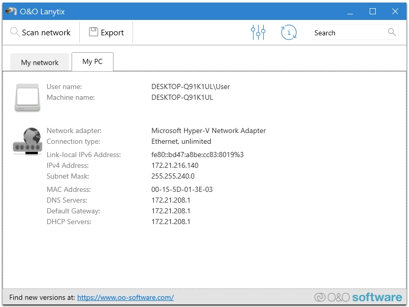Select the IPv6 address fe80::bd47:a8be:cc83:8019%3
409x307 pixels.
tap(197, 155)
